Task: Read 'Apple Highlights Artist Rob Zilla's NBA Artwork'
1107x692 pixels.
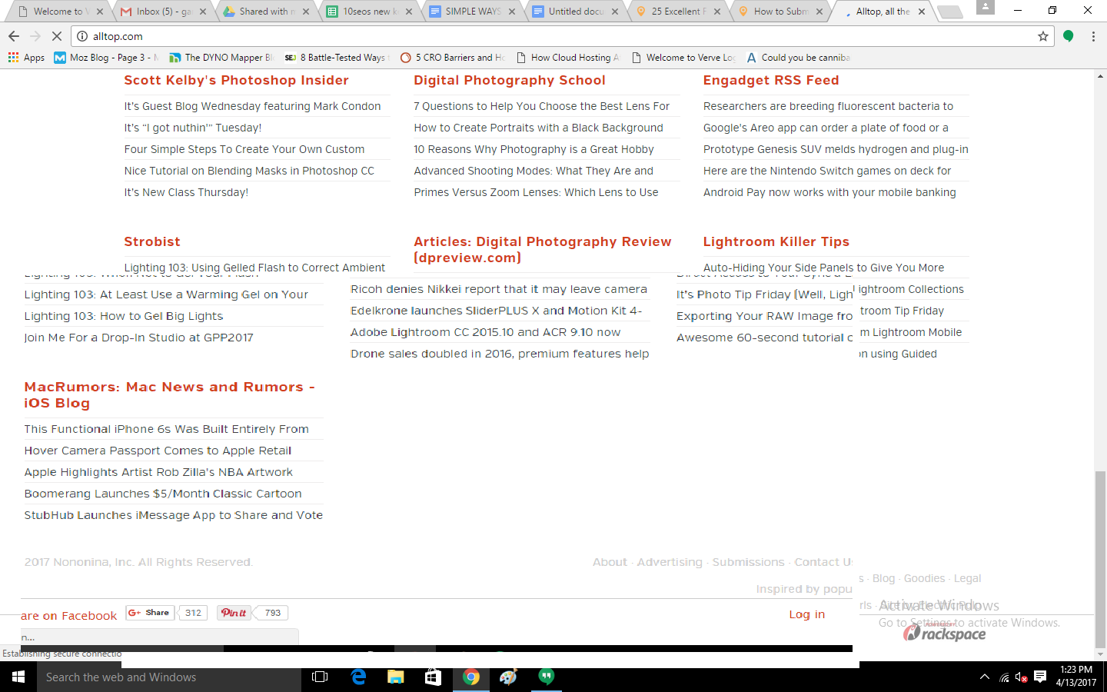Action: coord(158,472)
